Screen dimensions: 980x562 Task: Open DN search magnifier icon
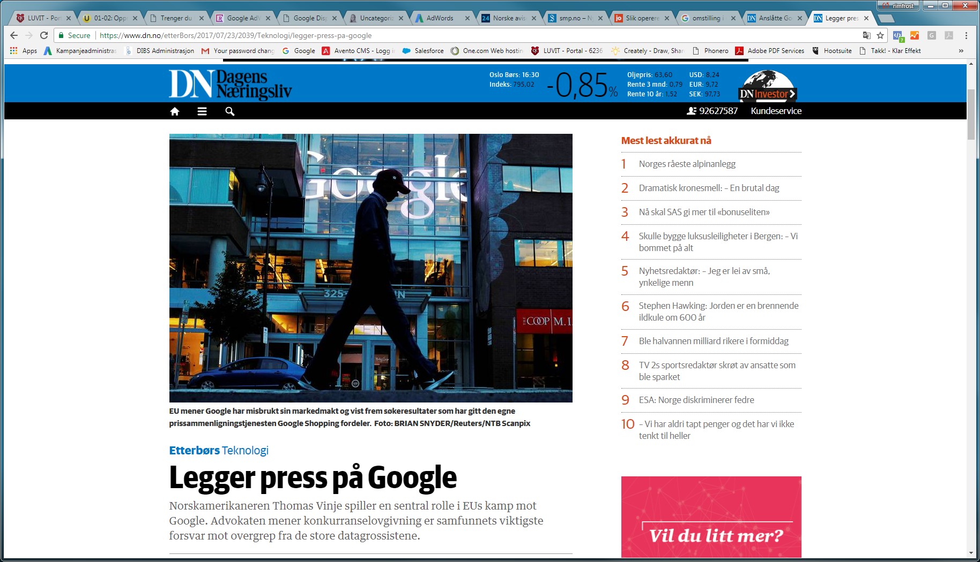pos(229,111)
